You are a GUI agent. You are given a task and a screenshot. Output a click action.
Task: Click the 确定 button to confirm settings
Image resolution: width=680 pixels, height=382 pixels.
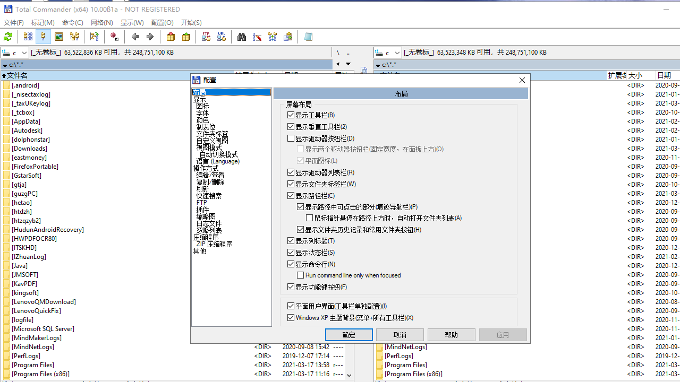(348, 334)
